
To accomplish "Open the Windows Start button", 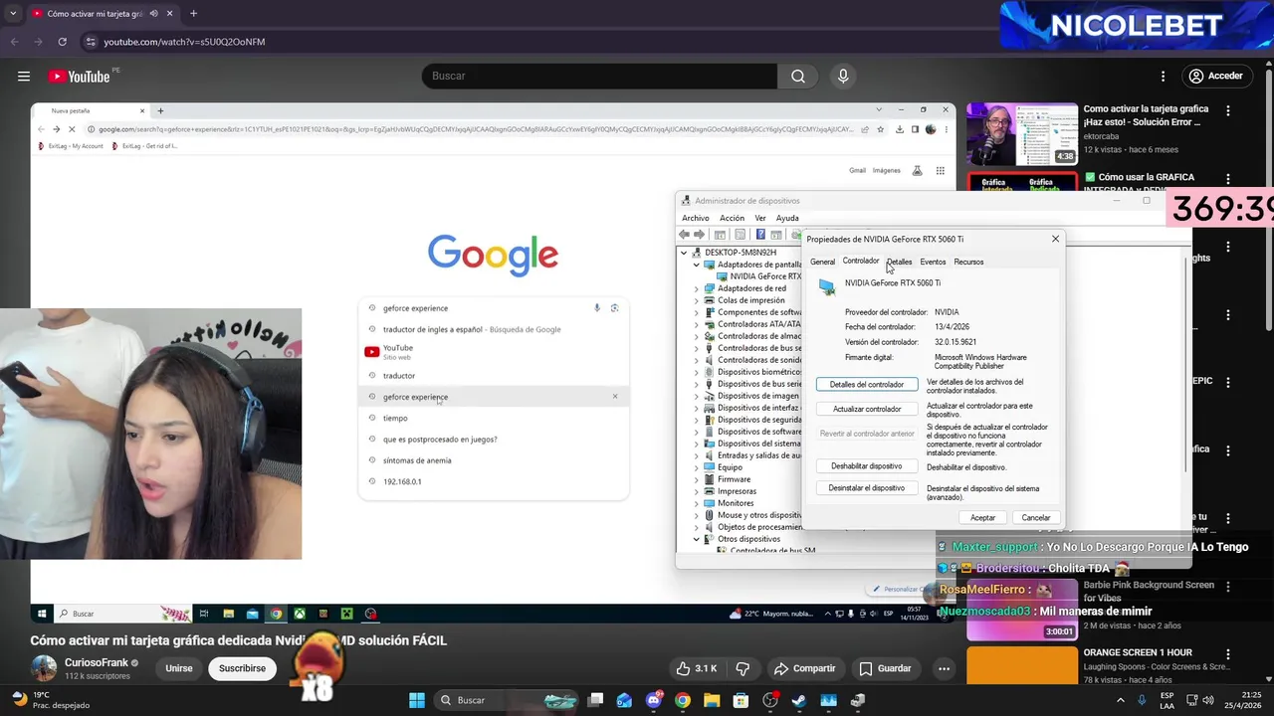I will tap(417, 700).
